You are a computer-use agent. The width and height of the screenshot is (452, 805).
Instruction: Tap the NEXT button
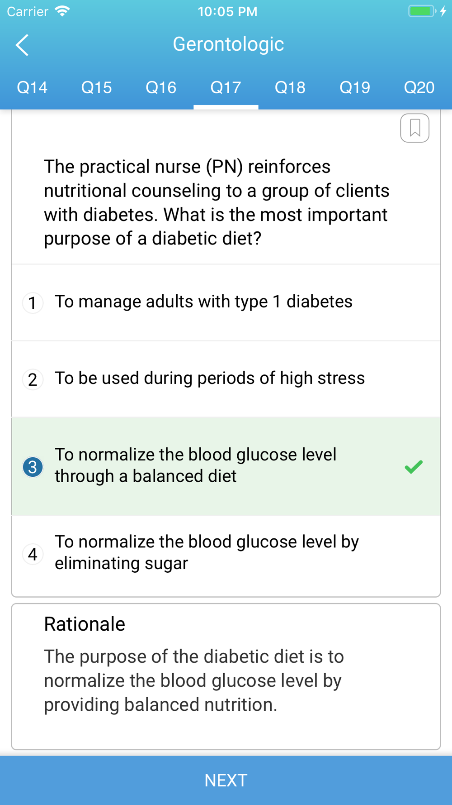point(226,780)
